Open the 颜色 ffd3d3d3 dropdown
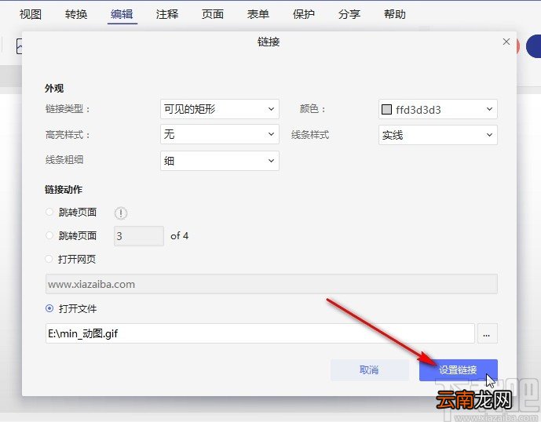Screen dimensions: 541x422 pos(438,109)
